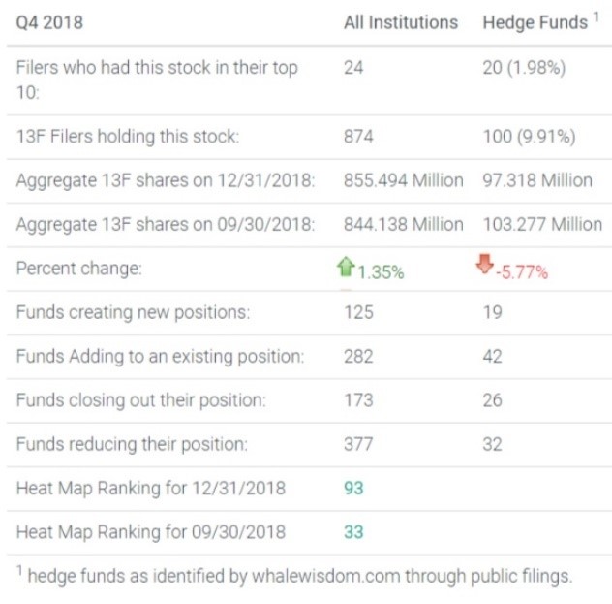Select the 377 funds reducing value
The width and height of the screenshot is (612, 604).
coord(358,444)
